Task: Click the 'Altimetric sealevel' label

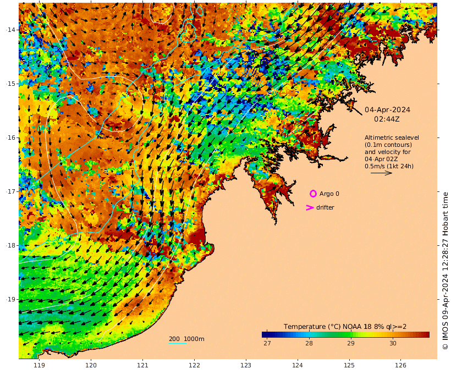Action: pos(392,138)
